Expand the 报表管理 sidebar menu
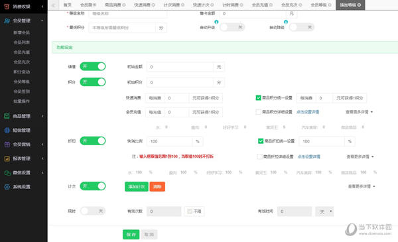Screen dimensions: 398x242 [42, 158]
